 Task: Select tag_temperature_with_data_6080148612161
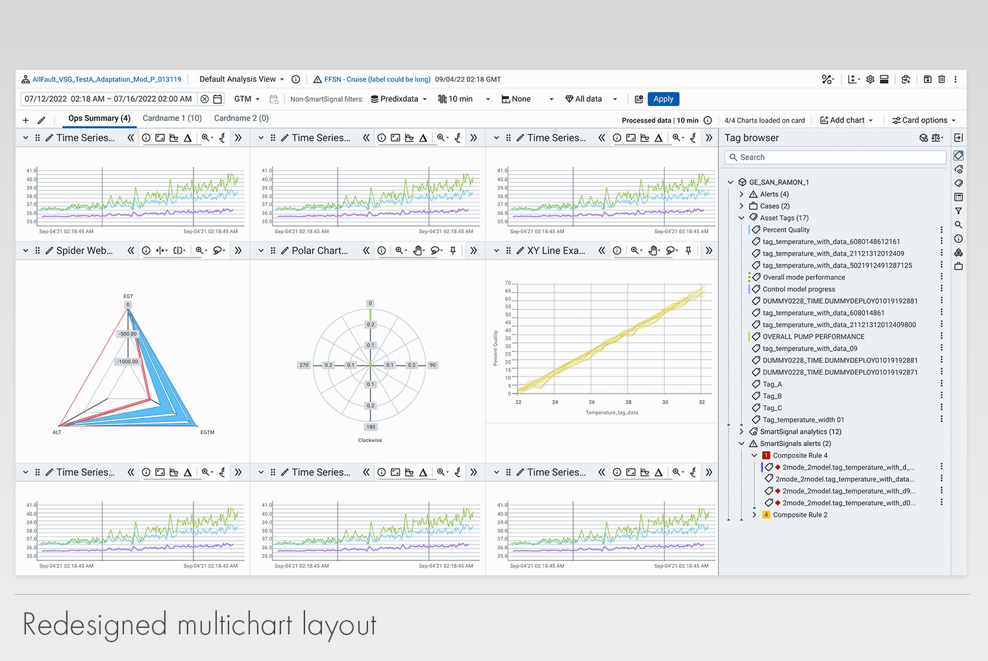pos(831,242)
